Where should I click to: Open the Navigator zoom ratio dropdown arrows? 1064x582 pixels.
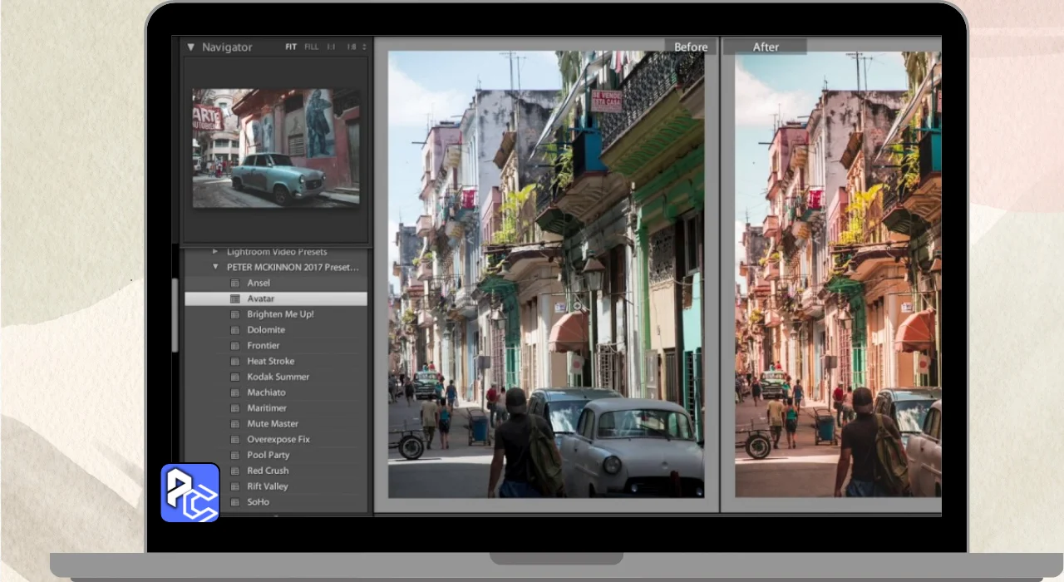click(x=364, y=47)
